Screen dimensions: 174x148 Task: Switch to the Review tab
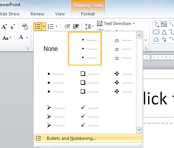pos(37,14)
